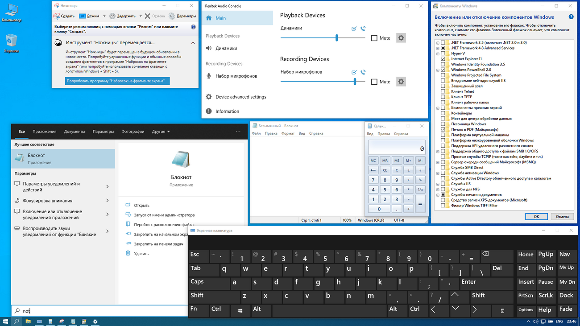This screenshot has height=326, width=580.
Task: Click Отмена in Компоненты Windows dialog
Action: (x=562, y=216)
